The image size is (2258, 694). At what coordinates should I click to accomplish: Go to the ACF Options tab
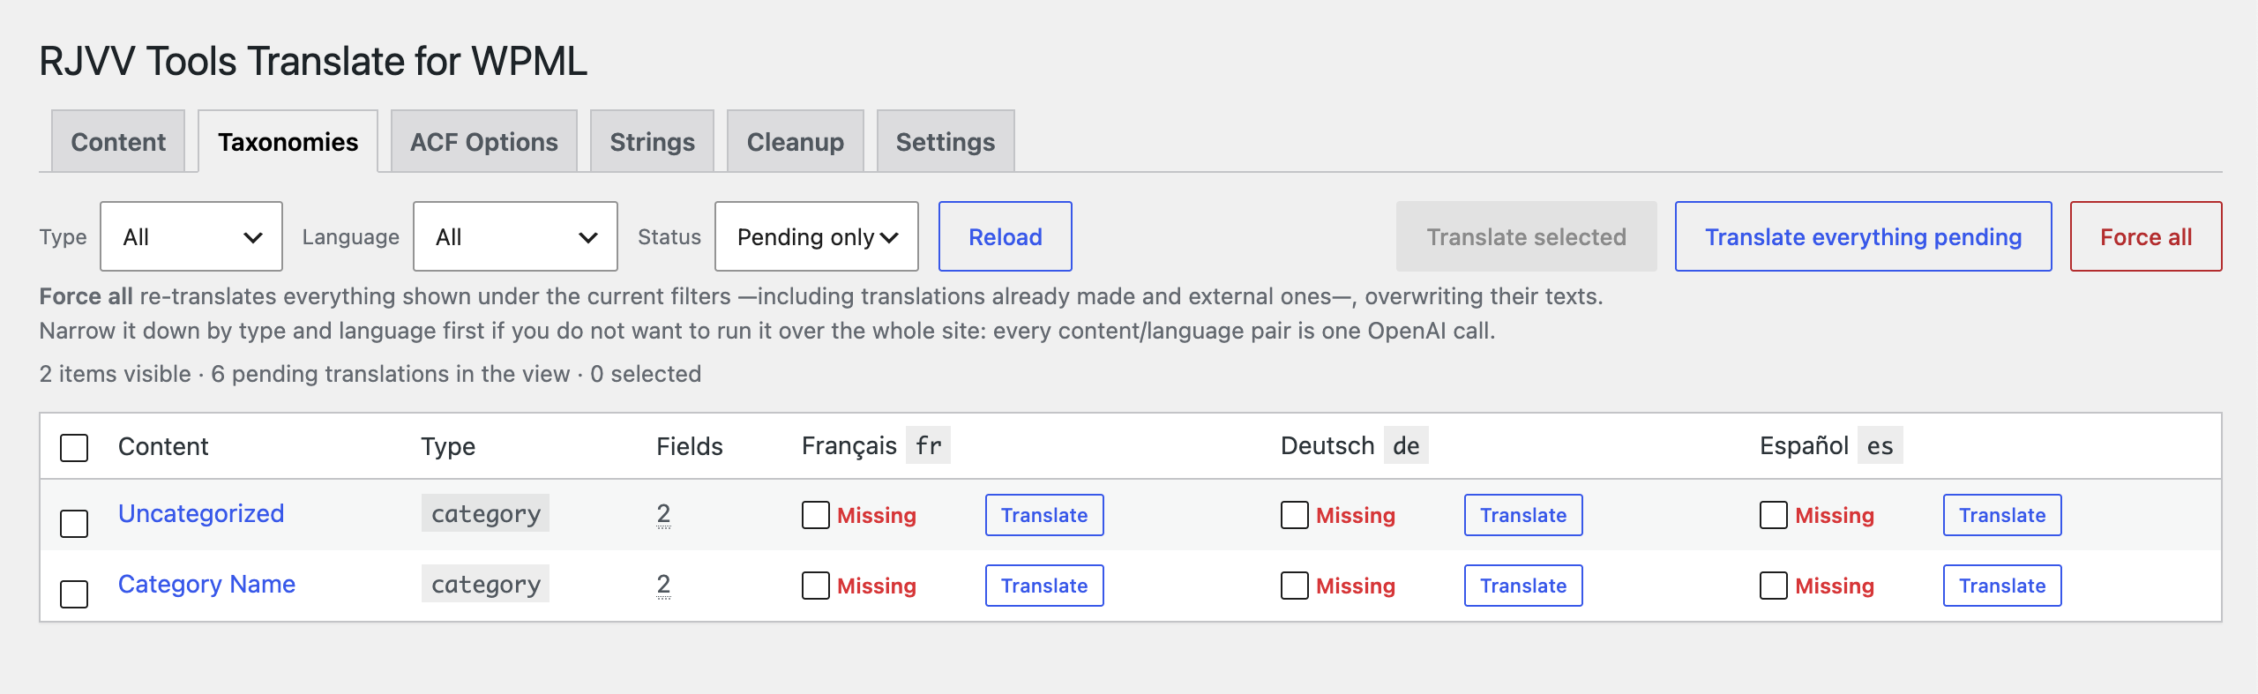point(484,141)
